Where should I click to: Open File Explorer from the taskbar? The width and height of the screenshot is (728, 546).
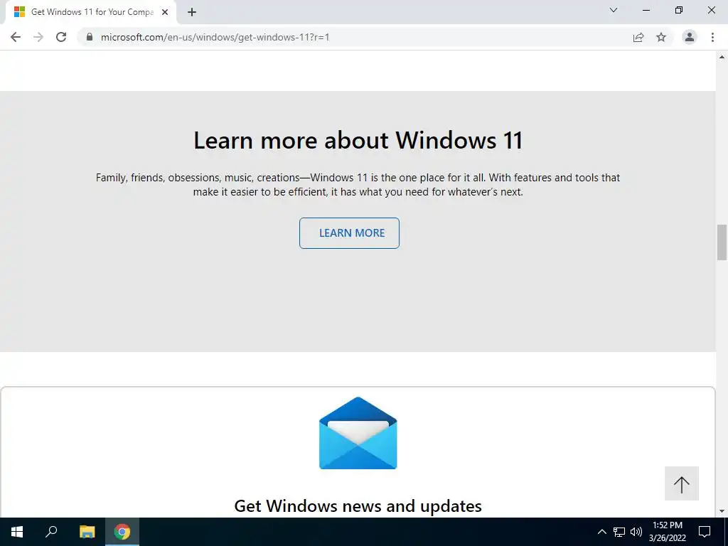(x=87, y=532)
